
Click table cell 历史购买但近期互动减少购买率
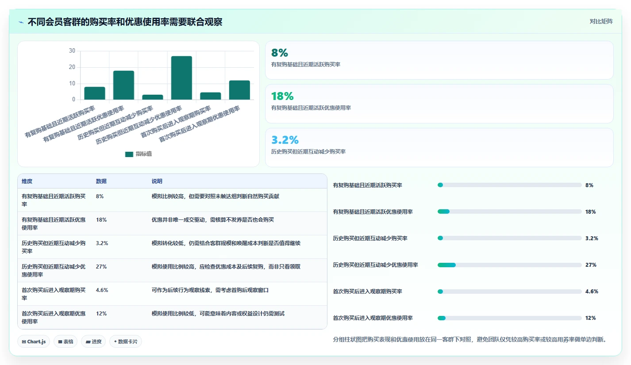coord(54,247)
